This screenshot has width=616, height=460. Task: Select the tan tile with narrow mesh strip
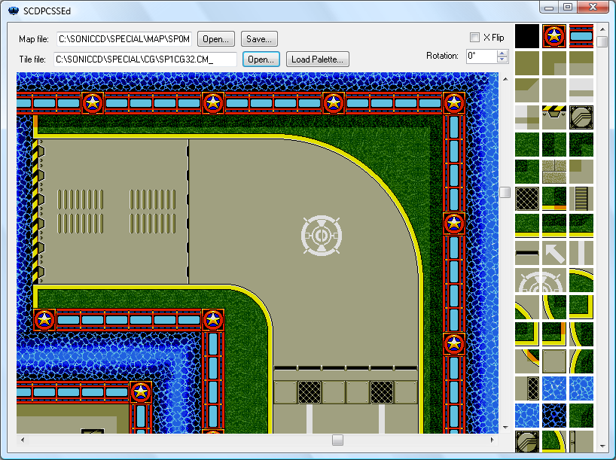tap(527, 388)
